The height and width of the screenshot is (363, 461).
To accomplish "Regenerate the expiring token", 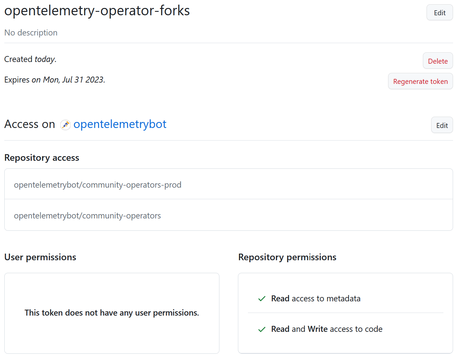I will click(x=420, y=81).
